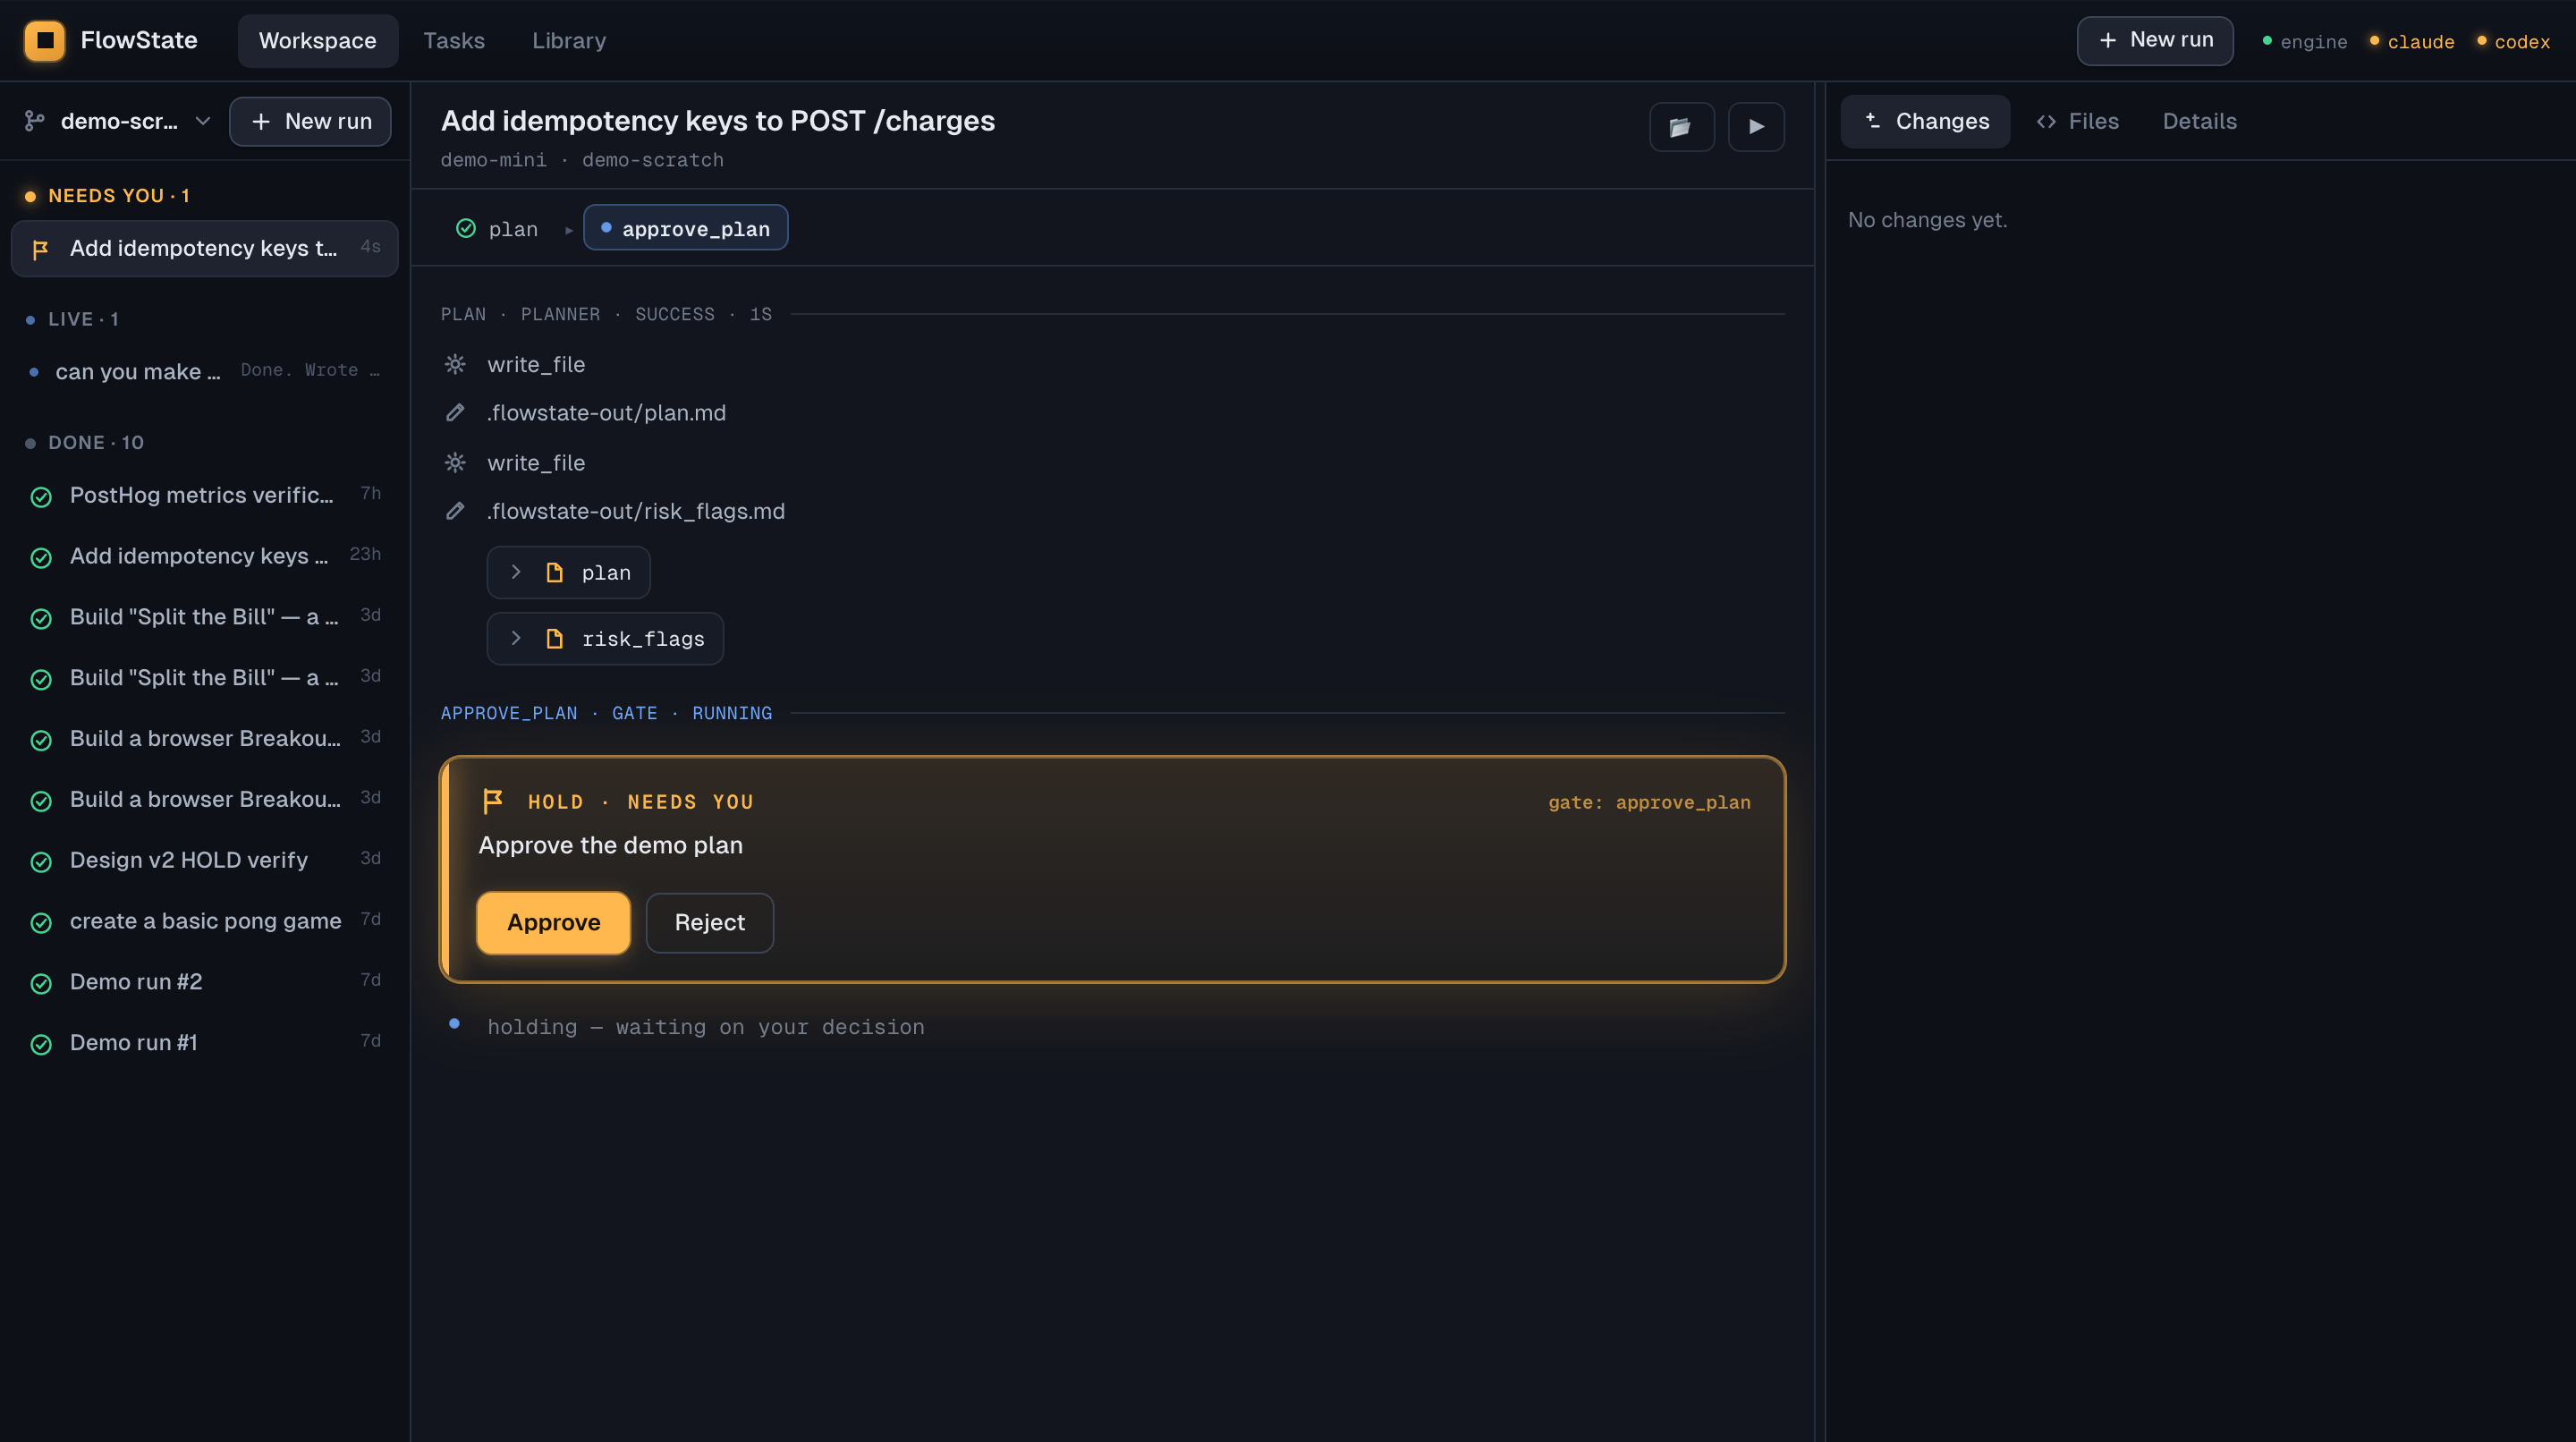Collapse the NEEDS YOU · 1 section
The height and width of the screenshot is (1442, 2576).
[107, 195]
